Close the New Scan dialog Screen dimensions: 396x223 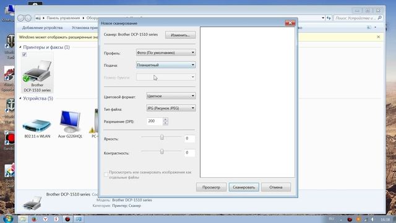pos(290,23)
